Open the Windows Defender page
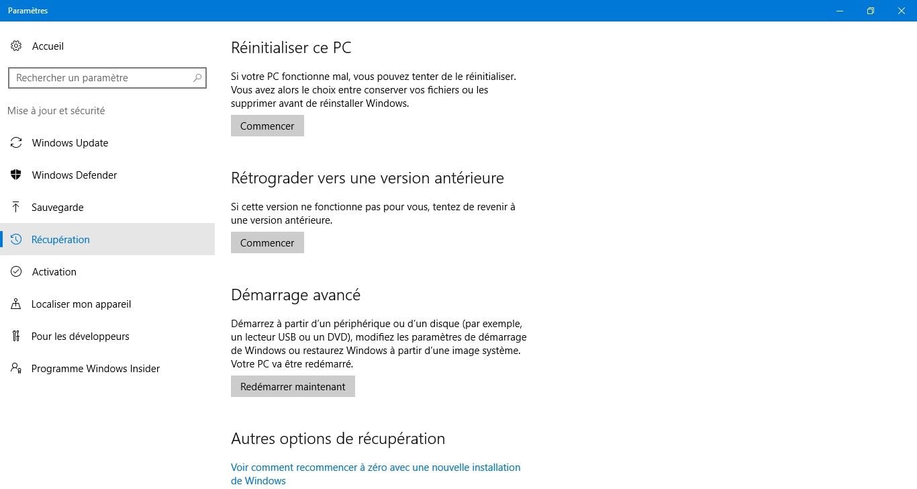Image resolution: width=917 pixels, height=489 pixels. [x=107, y=175]
